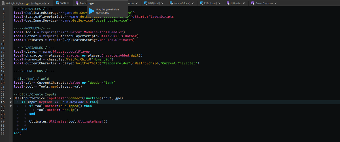Click "Skills" in the Hotbar require path
340x142 pixels.
pos(117,36)
